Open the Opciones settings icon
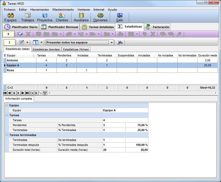This screenshot has width=221, height=182. 100,18
